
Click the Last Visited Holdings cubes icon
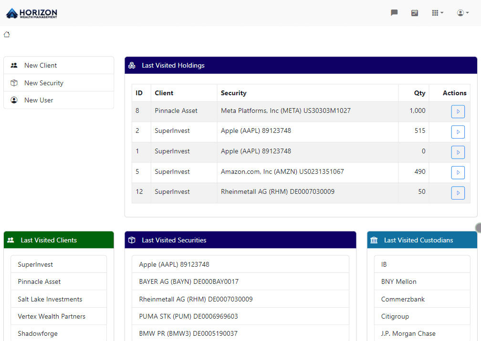132,66
